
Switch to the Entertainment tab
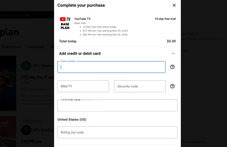pyautogui.click(x=11, y=47)
